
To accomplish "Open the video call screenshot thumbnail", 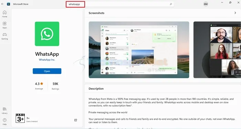I will (217, 50).
